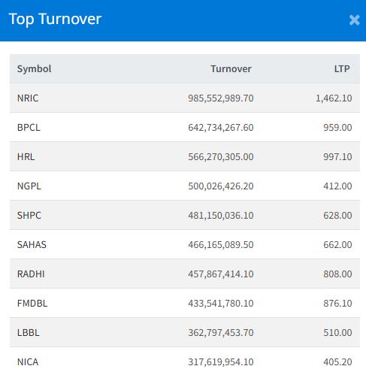This screenshot has width=366, height=372.
Task: Select the FMDBL symbol
Action: [x=32, y=304]
